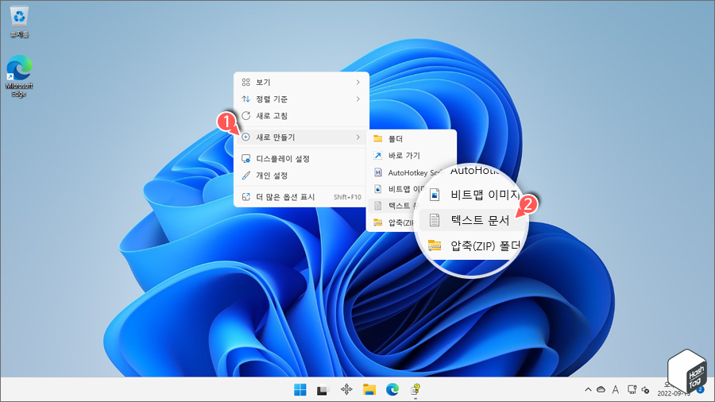Open the 새로 만들기 submenu

coord(301,137)
